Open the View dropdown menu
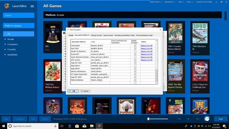229x129 pixels. point(181,2)
